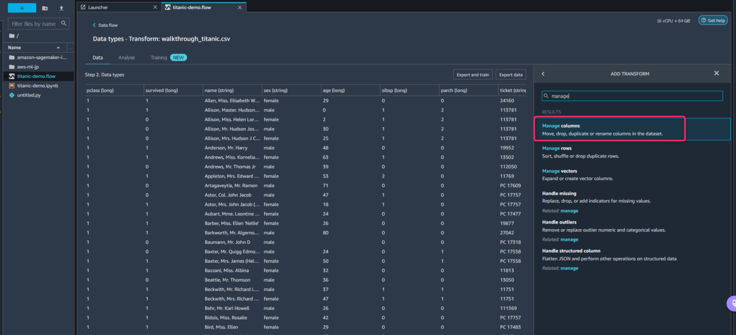The width and height of the screenshot is (736, 335).
Task: Click the back arrow in Add Transform panel
Action: [543, 73]
